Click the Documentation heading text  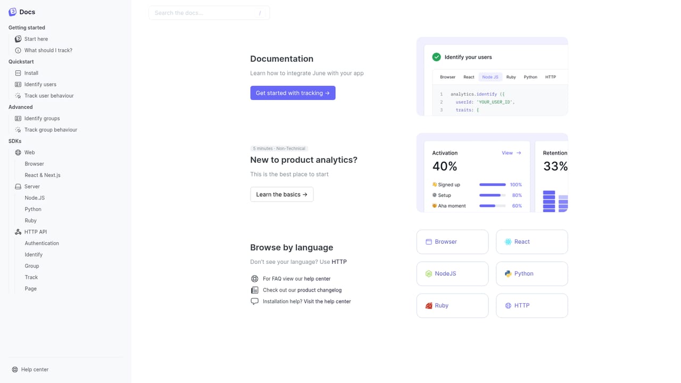[x=282, y=59]
